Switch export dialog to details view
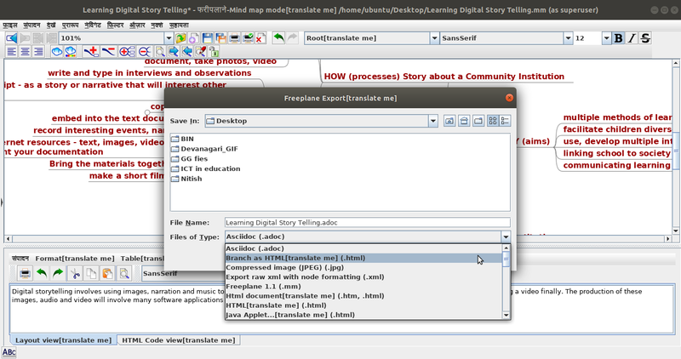 pos(505,121)
